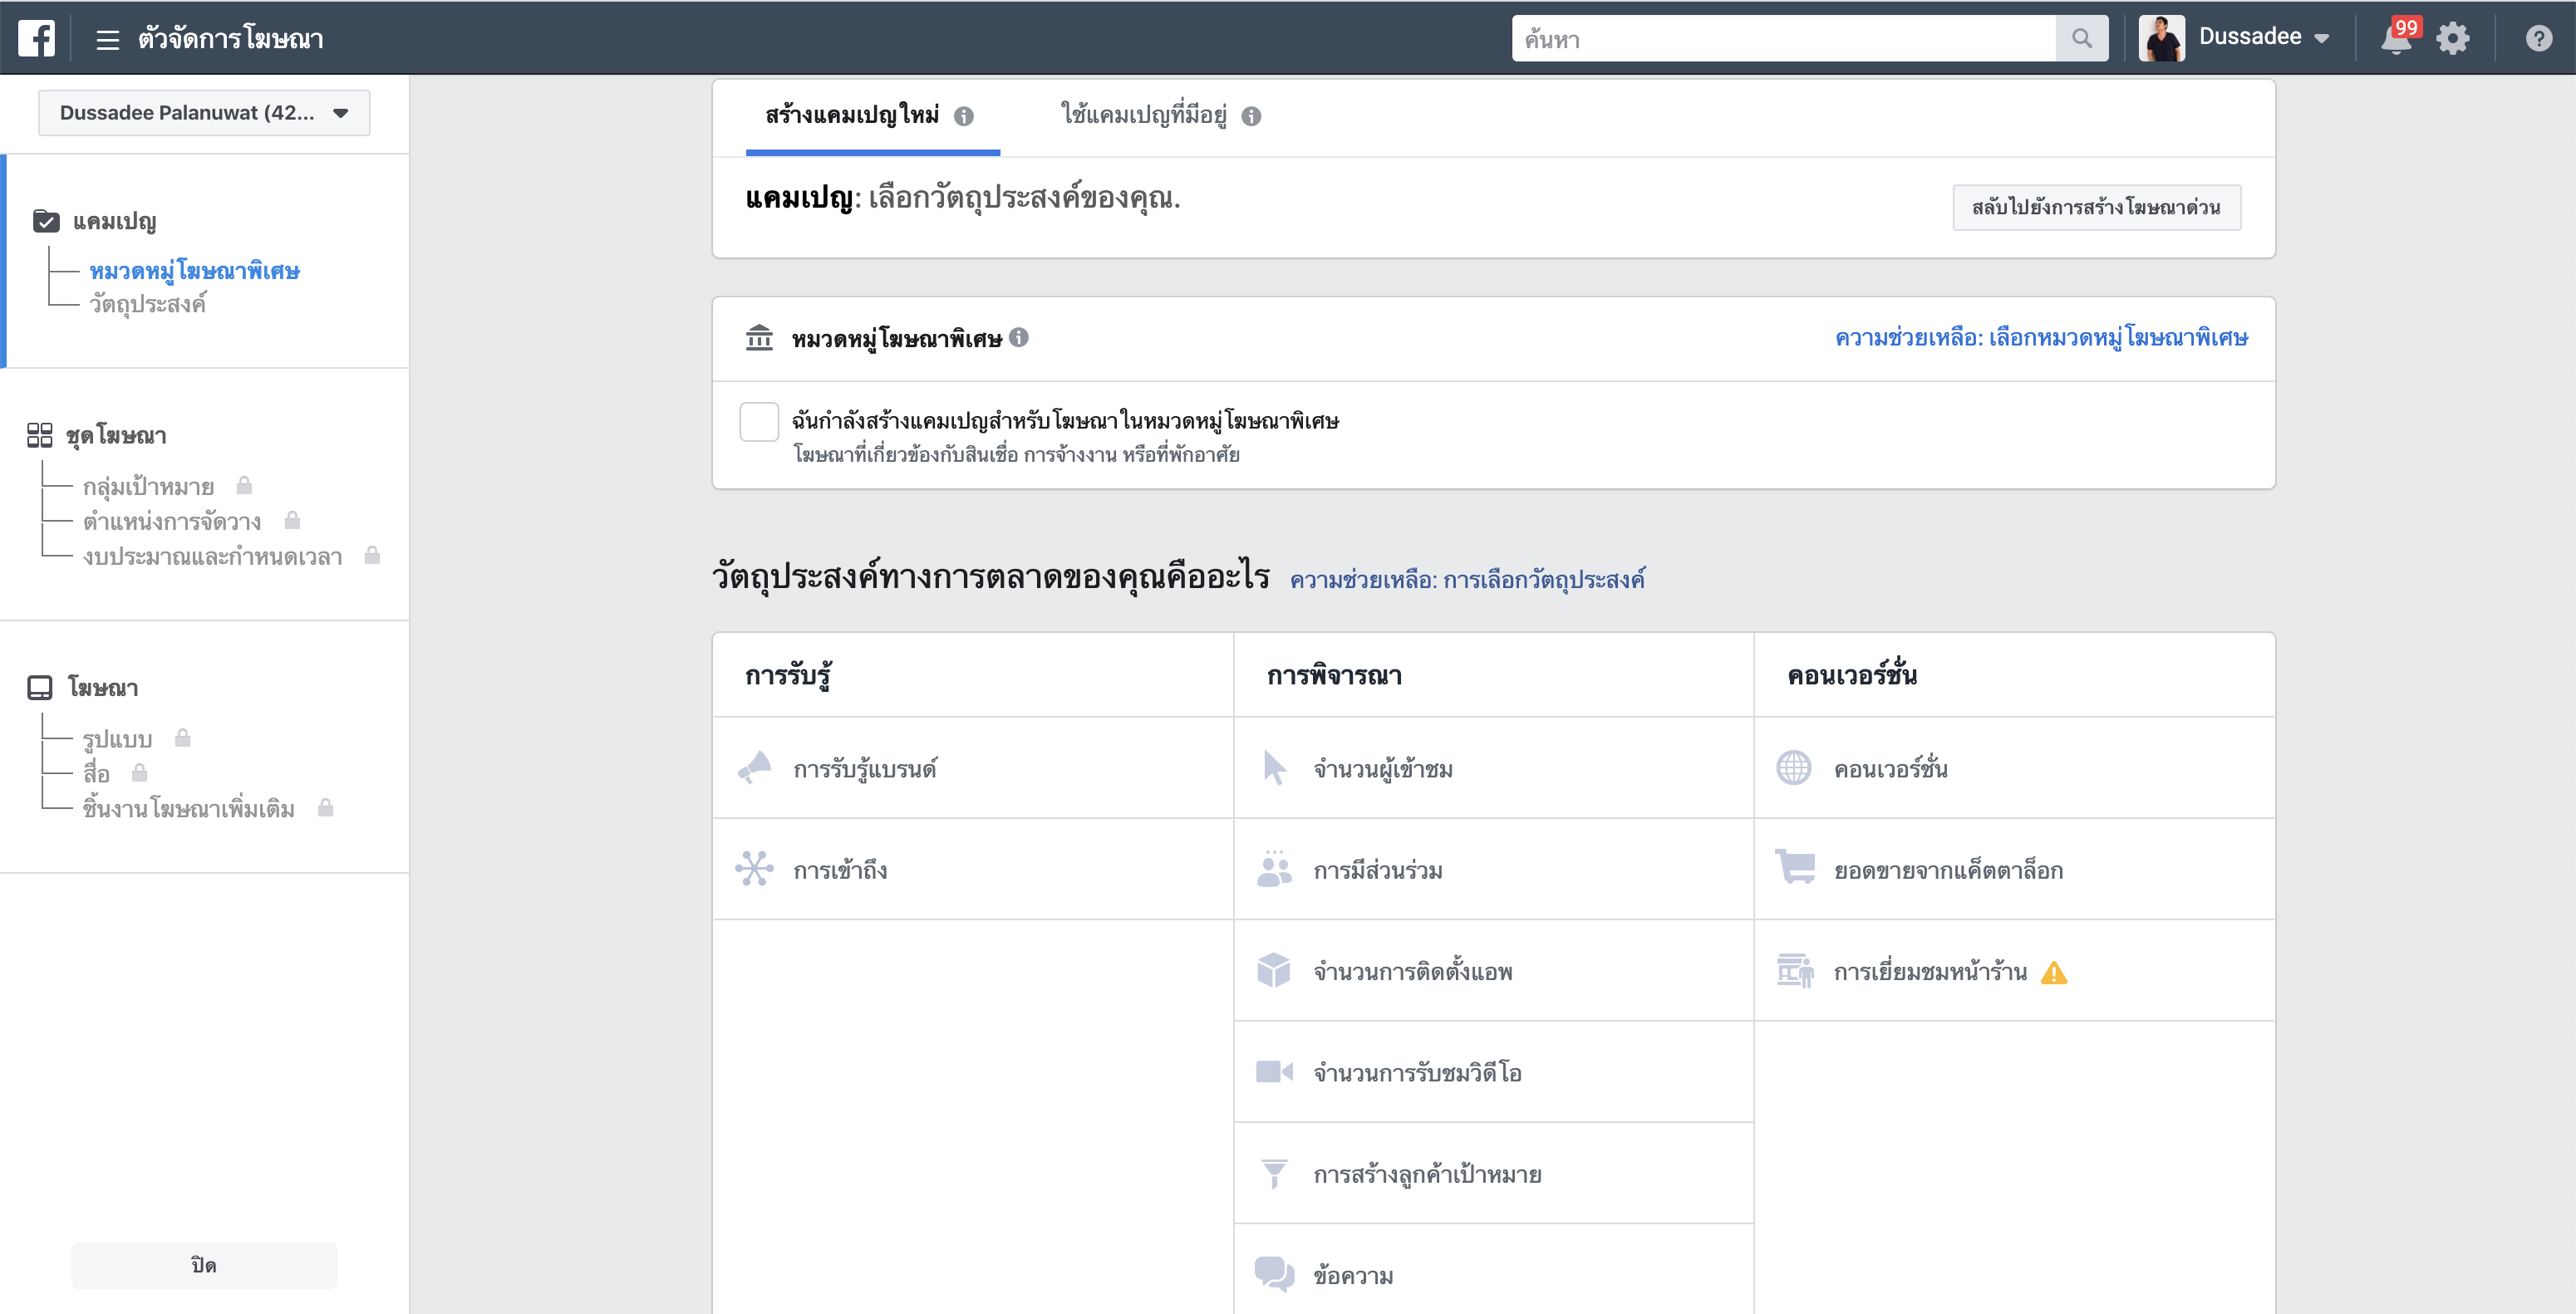Click info icon beside หมวดหมู่โฆษณาพิเศษ heading
2576x1314 pixels.
1018,338
